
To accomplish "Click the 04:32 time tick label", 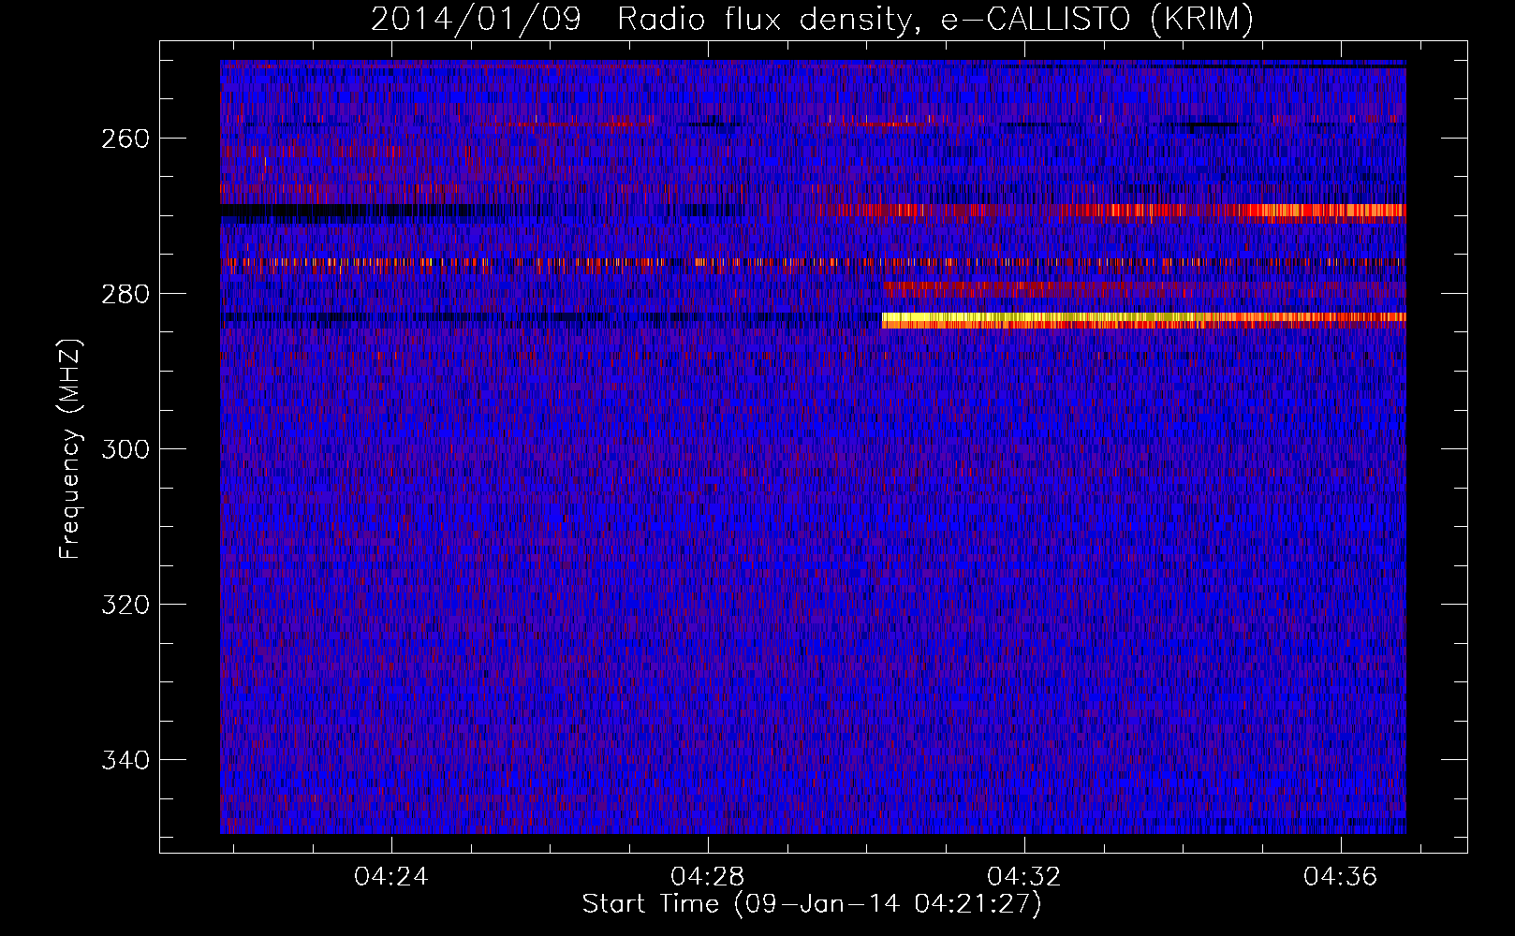I will [1024, 877].
